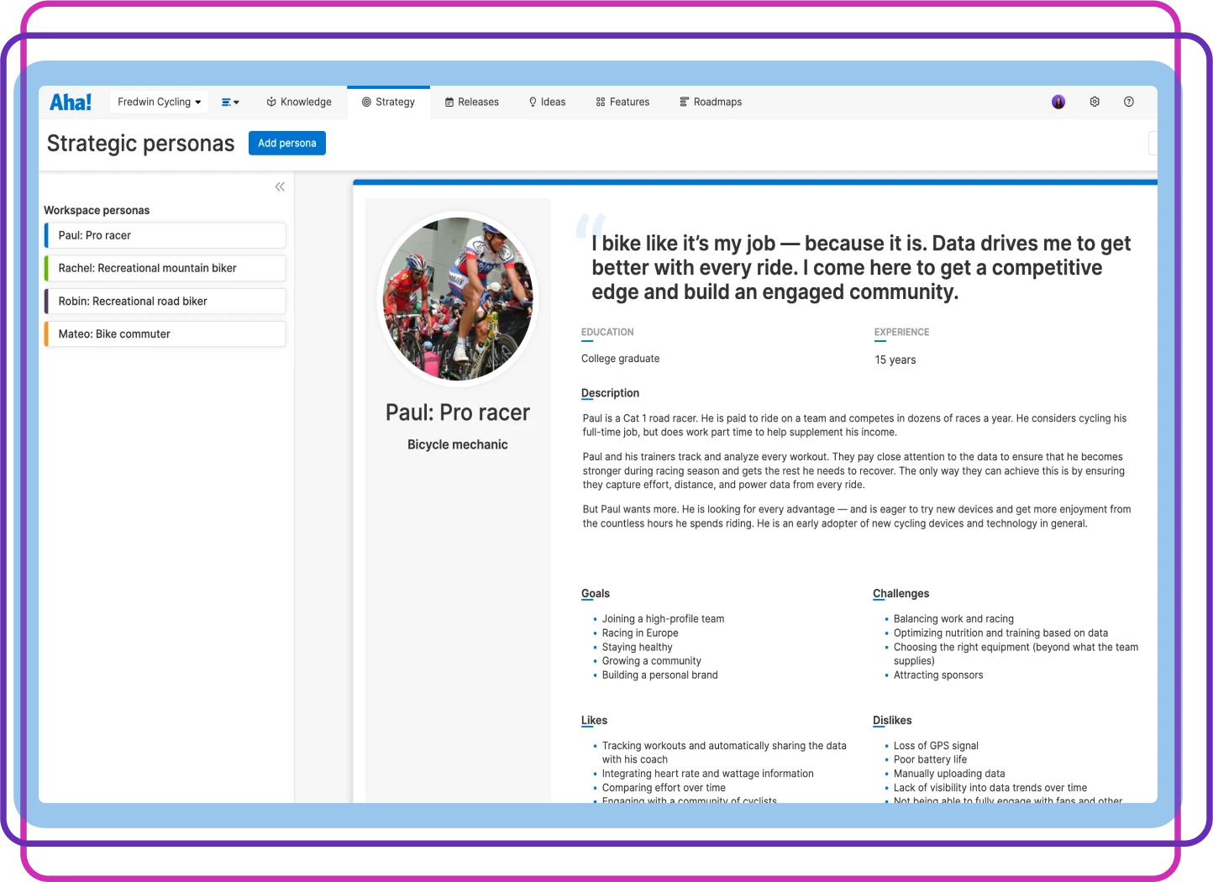
Task: Click the Description section heading
Action: click(x=610, y=393)
